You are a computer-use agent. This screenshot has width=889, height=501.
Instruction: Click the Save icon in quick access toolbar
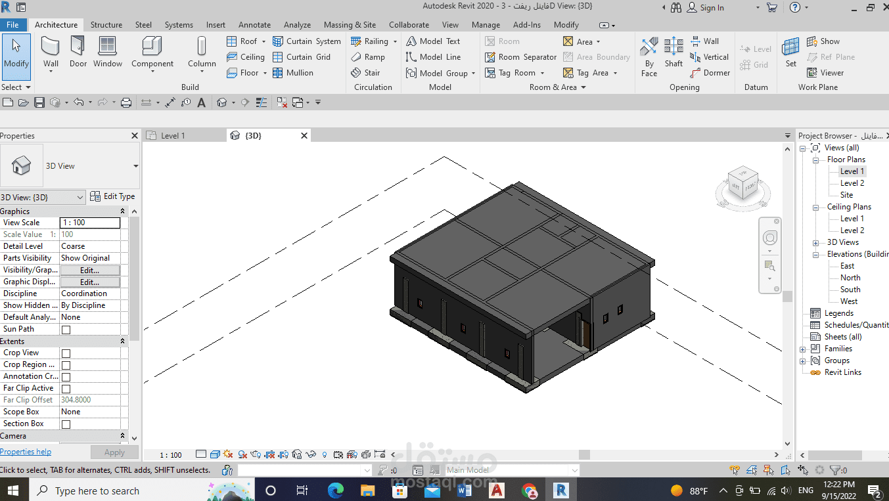coord(39,102)
